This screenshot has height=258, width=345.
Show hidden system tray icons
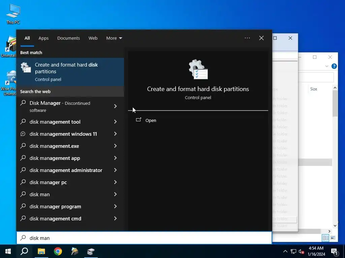[x=285, y=251]
